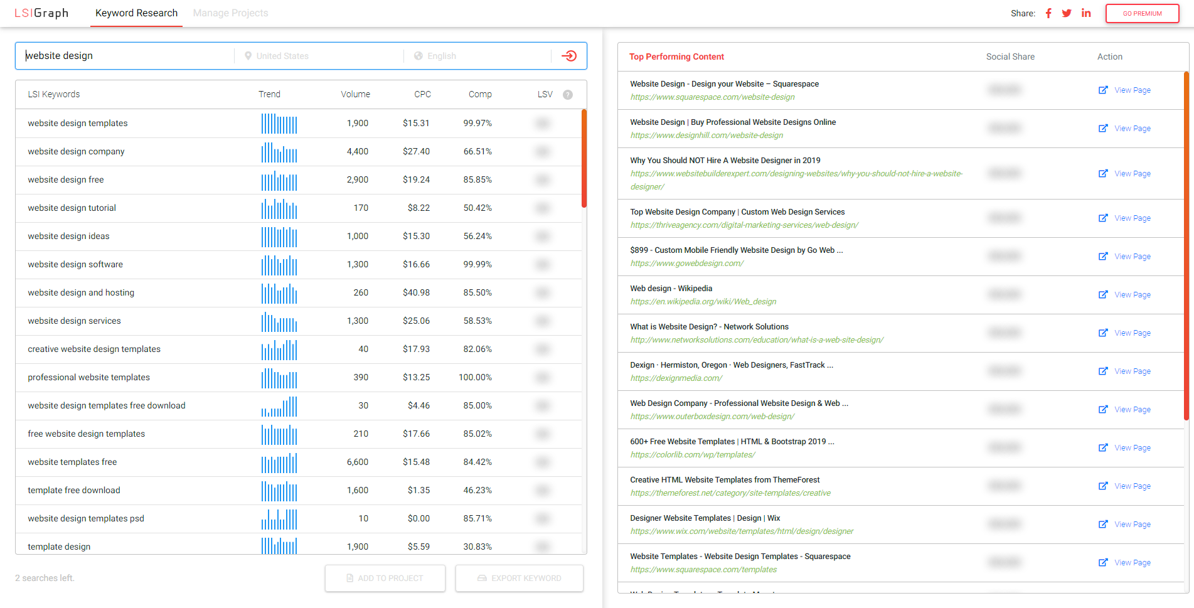The image size is (1194, 608).
Task: Sort by the Volume column header
Action: pos(355,94)
